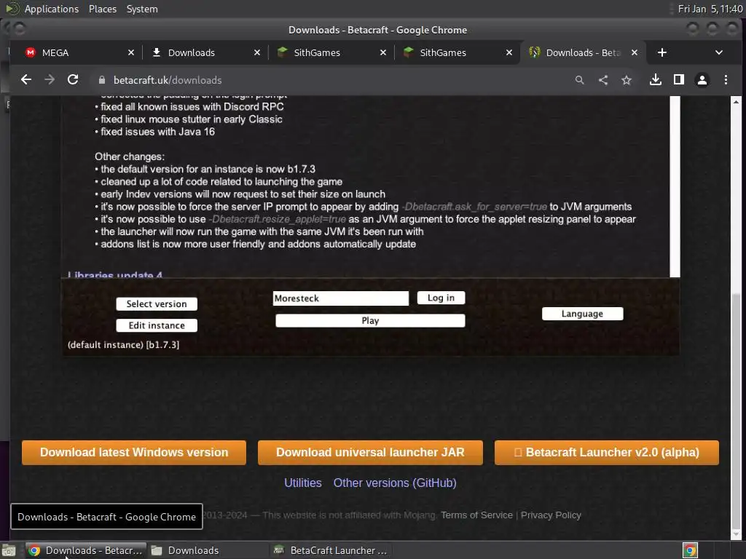This screenshot has width=746, height=559.
Task: Open the Places menu
Action: 103,9
